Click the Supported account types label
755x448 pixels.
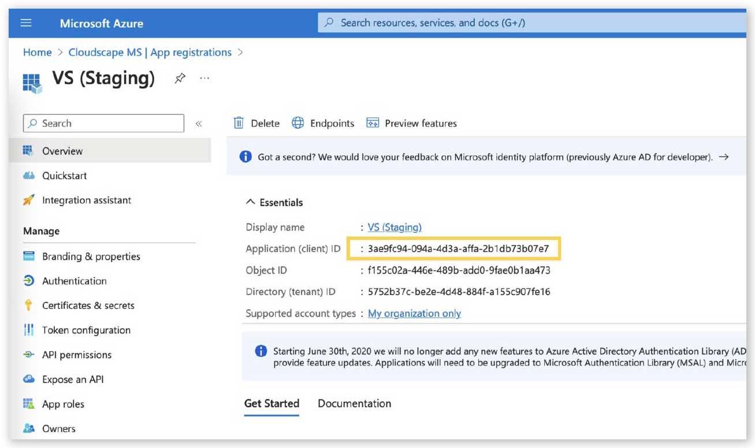click(301, 313)
